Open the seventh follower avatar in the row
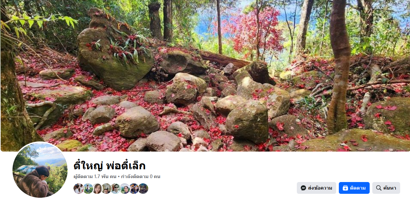 pyautogui.click(x=134, y=189)
